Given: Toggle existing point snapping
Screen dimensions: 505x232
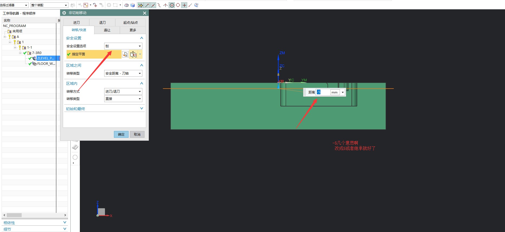Looking at the screenshot, I should (184, 5).
